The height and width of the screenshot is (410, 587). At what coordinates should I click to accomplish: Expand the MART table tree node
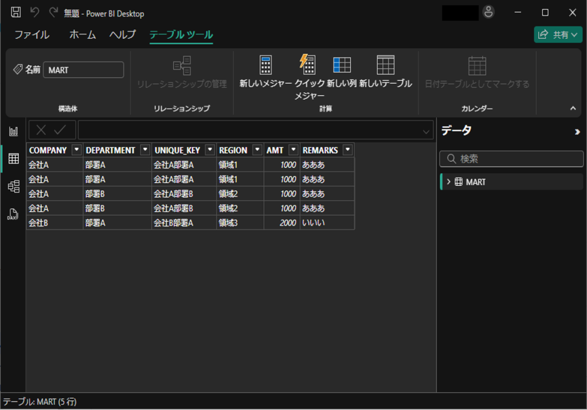tap(448, 182)
